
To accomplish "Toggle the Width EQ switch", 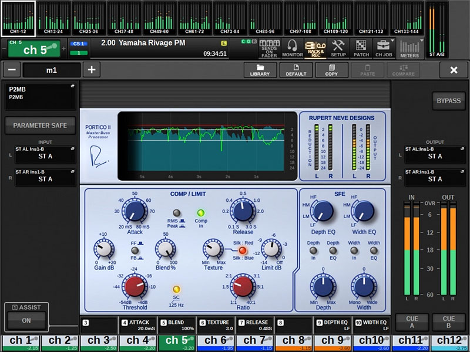I will tap(374, 251).
